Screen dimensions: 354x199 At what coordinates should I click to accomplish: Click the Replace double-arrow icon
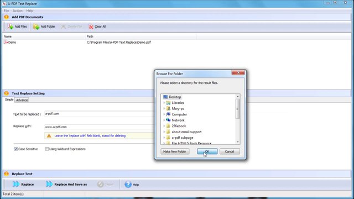click(x=16, y=184)
